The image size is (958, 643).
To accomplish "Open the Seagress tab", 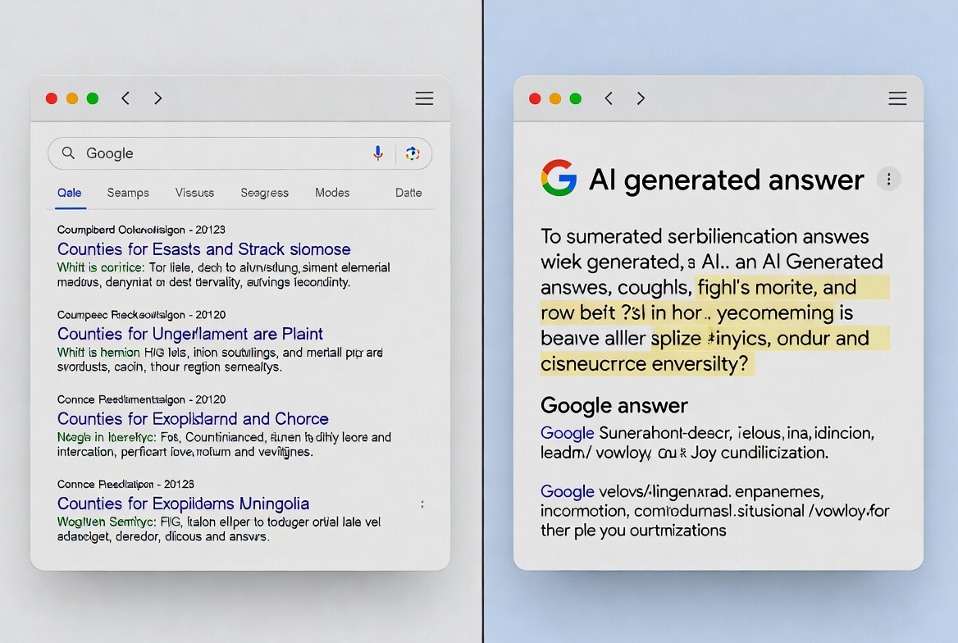I will pos(264,193).
